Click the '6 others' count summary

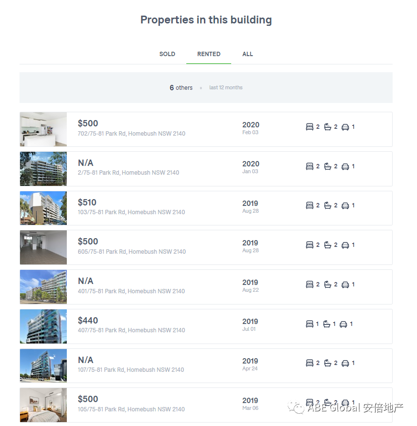tap(181, 88)
